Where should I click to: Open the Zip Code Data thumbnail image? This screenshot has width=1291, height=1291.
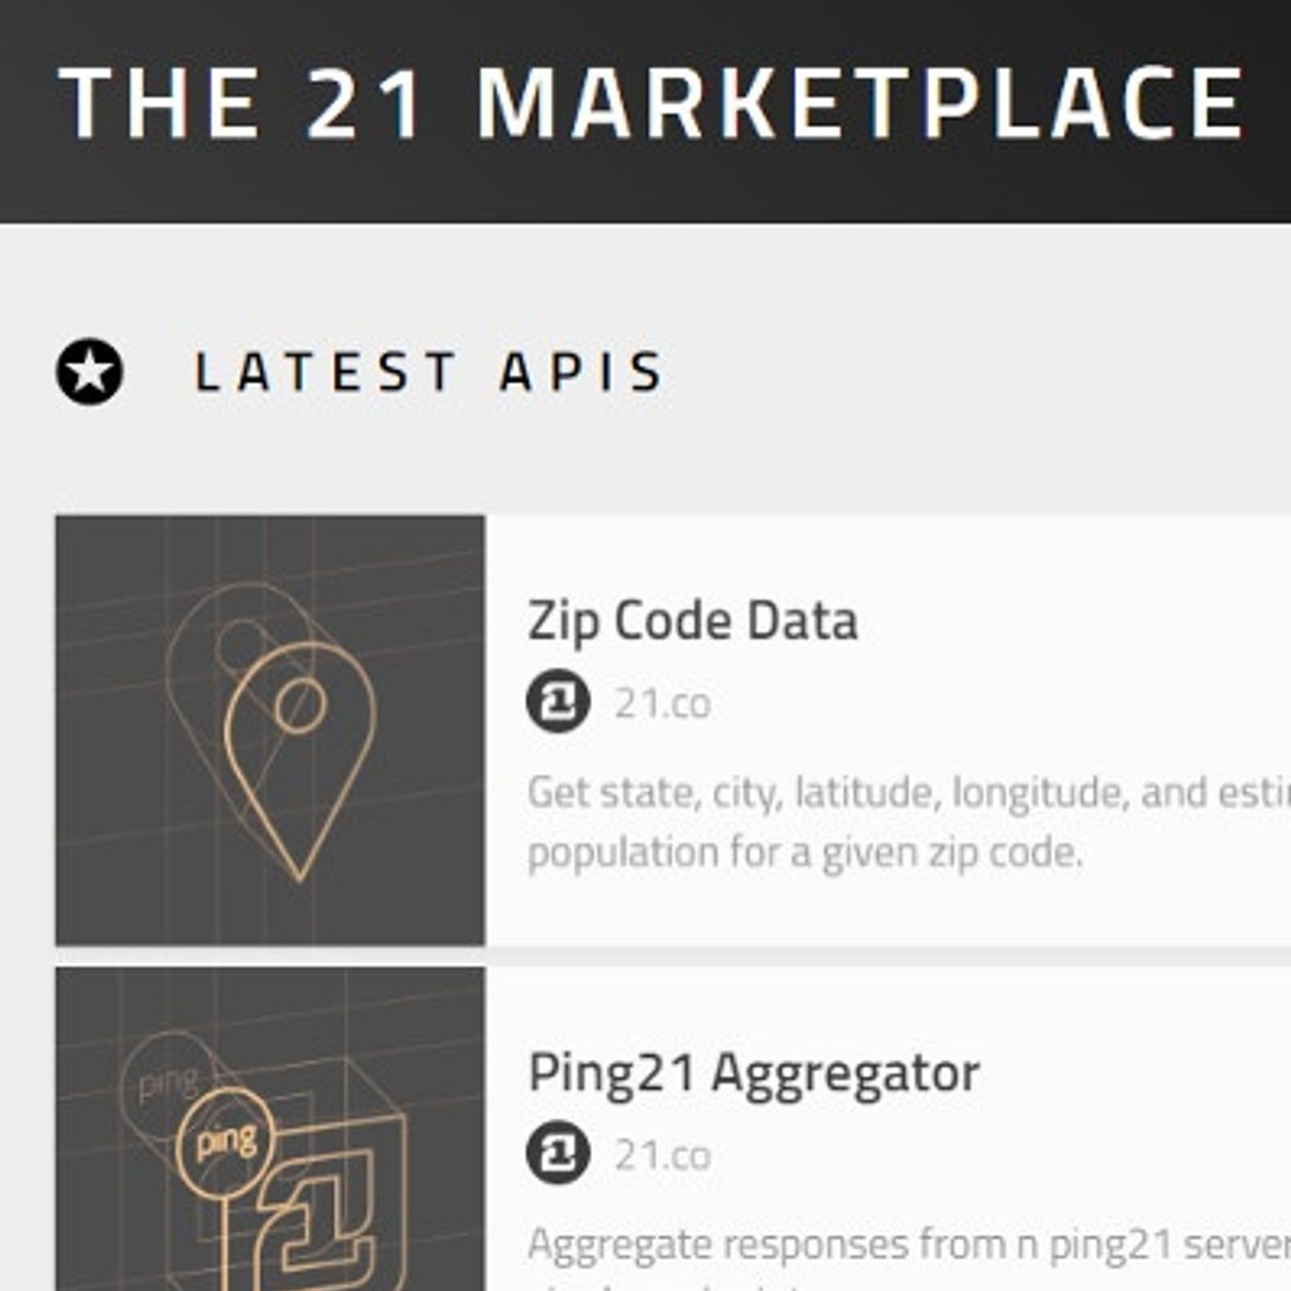pyautogui.click(x=270, y=730)
